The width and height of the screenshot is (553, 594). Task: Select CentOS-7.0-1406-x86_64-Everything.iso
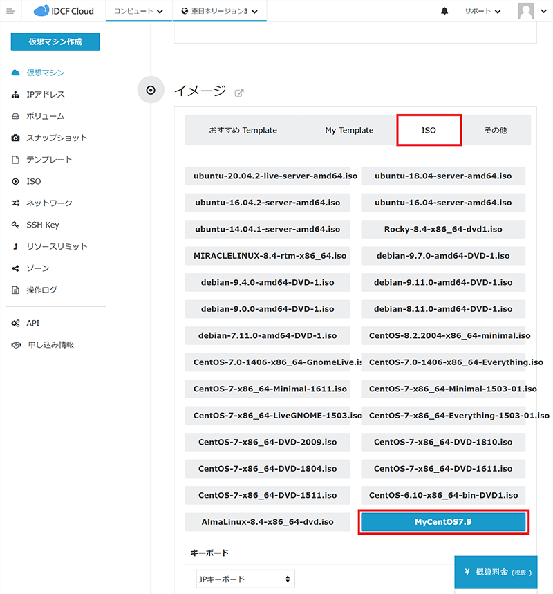[443, 362]
